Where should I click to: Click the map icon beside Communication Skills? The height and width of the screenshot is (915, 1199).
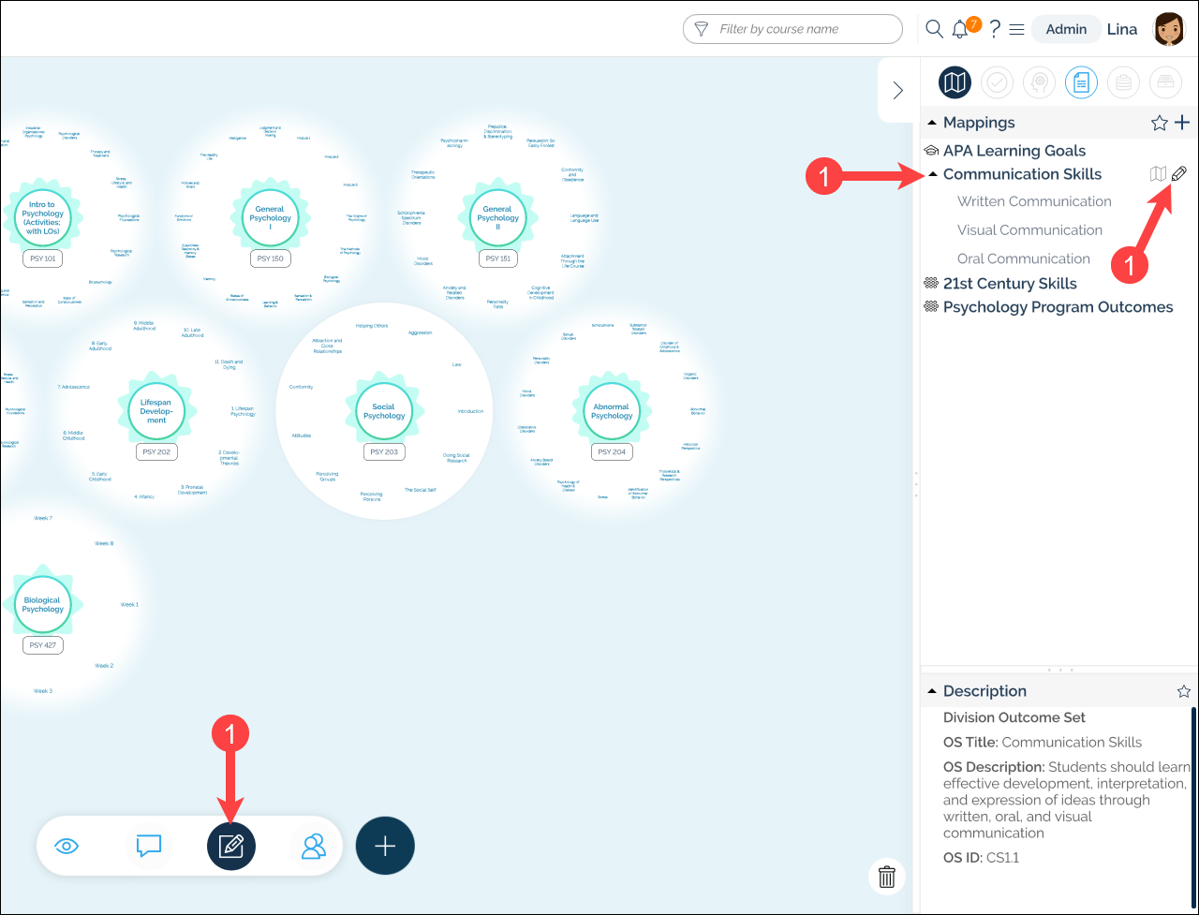tap(1159, 173)
